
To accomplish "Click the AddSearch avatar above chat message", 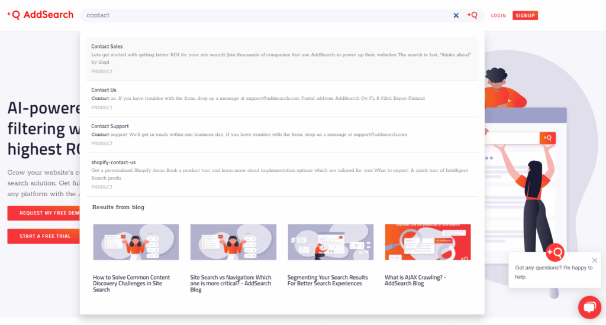I will click(555, 252).
